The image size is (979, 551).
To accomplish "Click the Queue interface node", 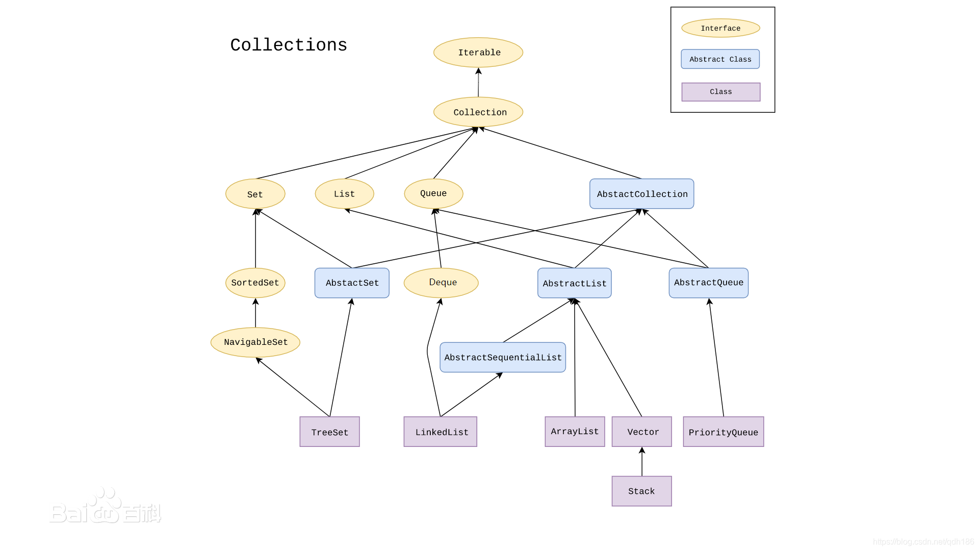I will coord(428,193).
